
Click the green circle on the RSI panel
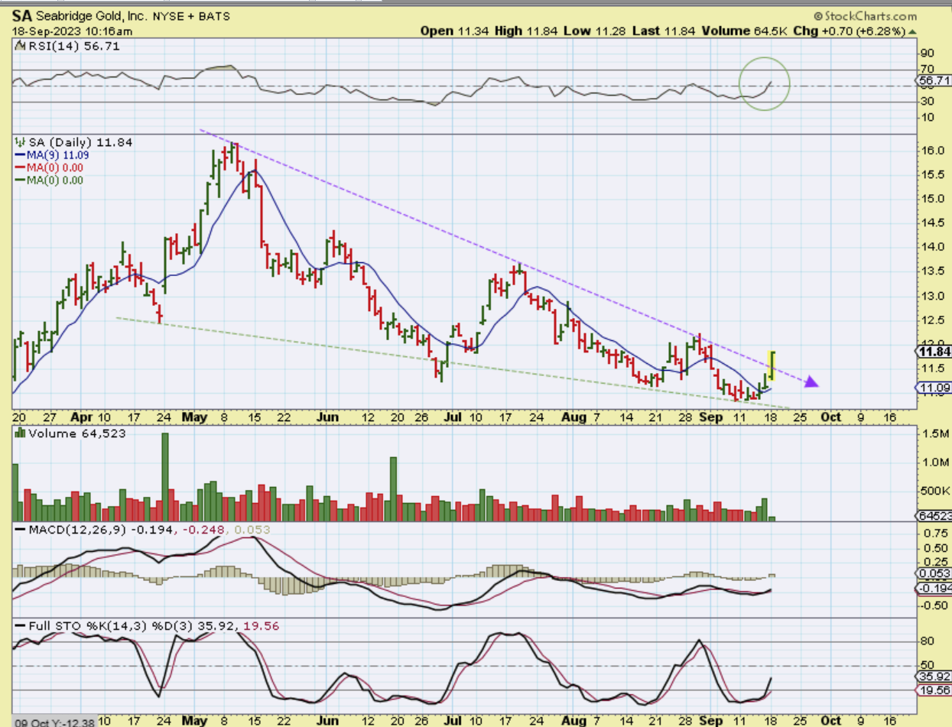(x=763, y=83)
